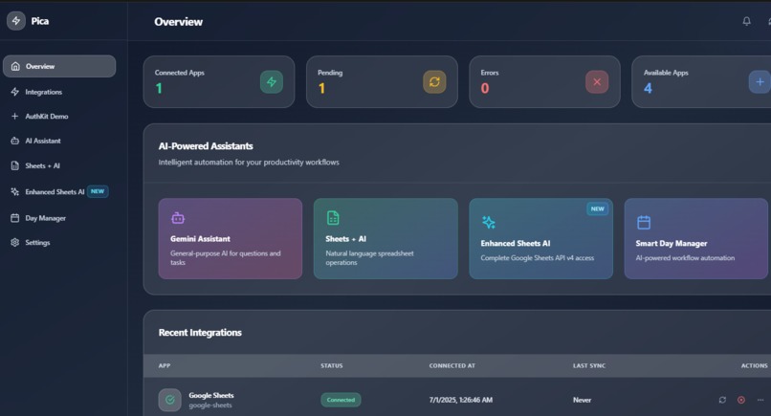
Task: Click the Sheets + AI document icon in sidebar
Action: 15,165
